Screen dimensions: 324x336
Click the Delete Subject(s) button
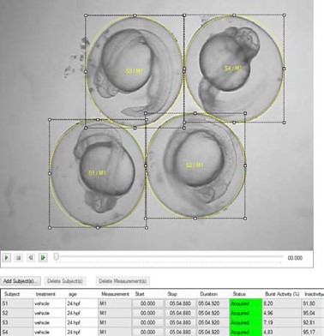click(x=65, y=281)
